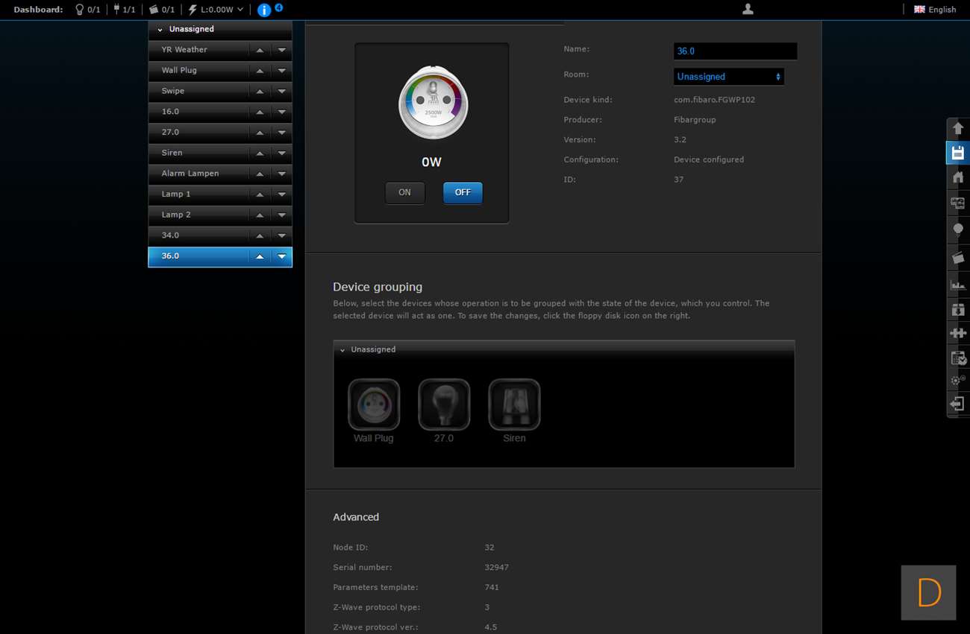Move Lamp 1 down with arrow button

point(281,194)
